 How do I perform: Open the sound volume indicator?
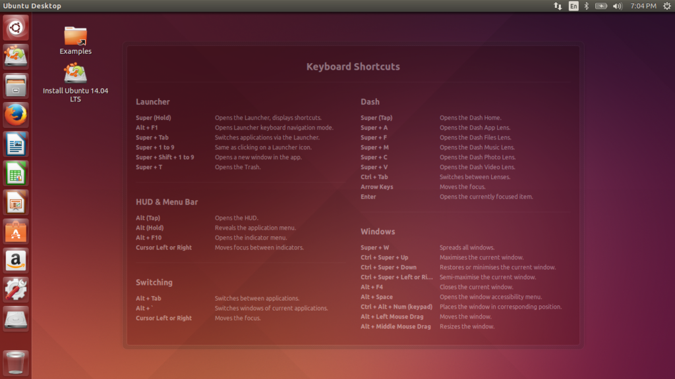617,6
